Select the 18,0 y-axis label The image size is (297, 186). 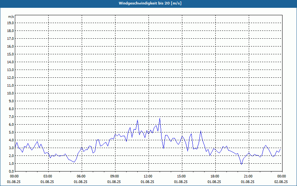tap(10, 31)
